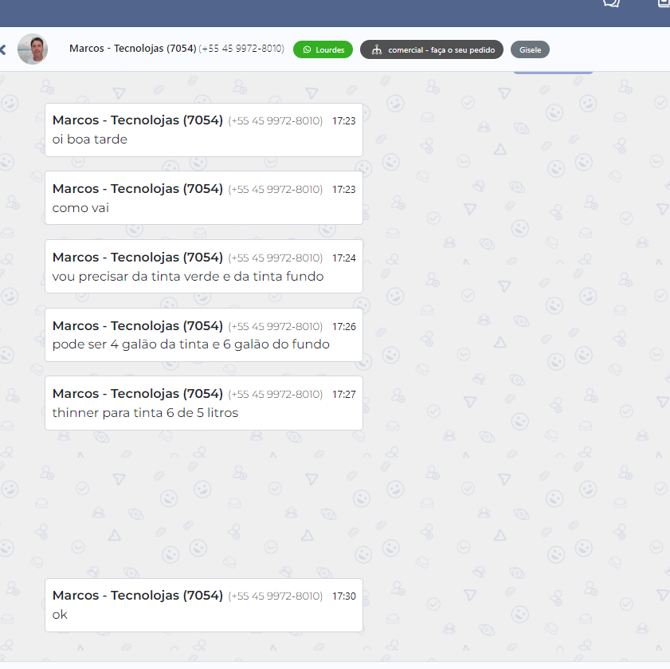Image resolution: width=670 pixels, height=669 pixels.
Task: Go back using the left chevron arrow
Action: pos(3,49)
